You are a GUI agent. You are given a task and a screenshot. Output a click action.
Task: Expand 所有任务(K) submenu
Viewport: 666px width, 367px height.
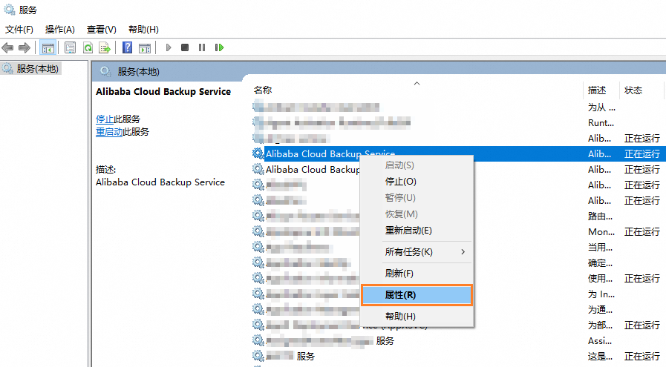click(x=417, y=252)
